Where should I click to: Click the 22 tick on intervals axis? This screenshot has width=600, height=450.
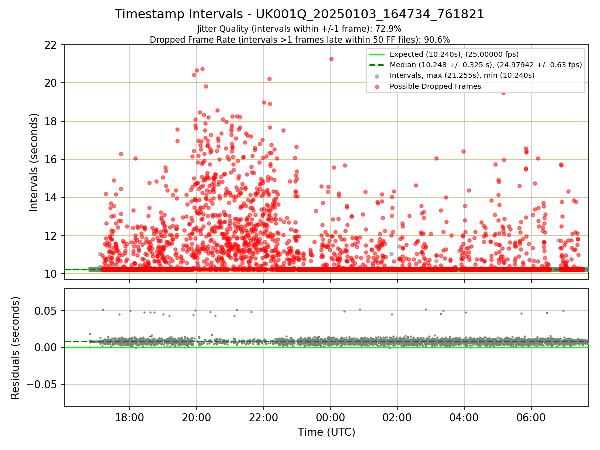coord(52,45)
